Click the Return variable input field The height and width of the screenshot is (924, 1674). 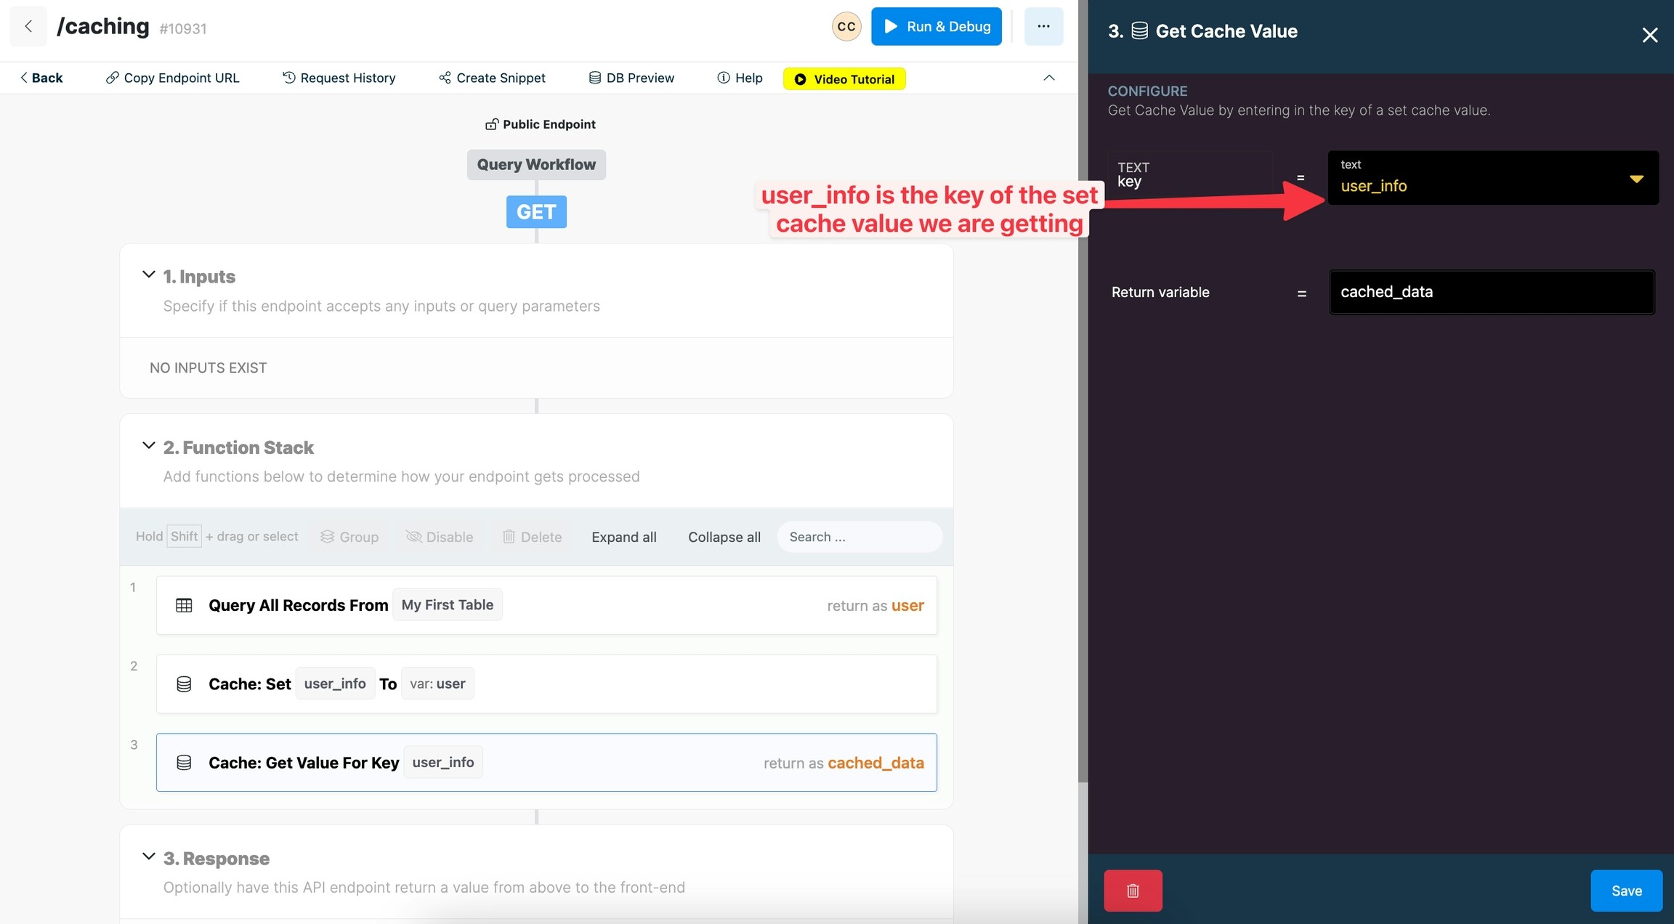point(1491,292)
